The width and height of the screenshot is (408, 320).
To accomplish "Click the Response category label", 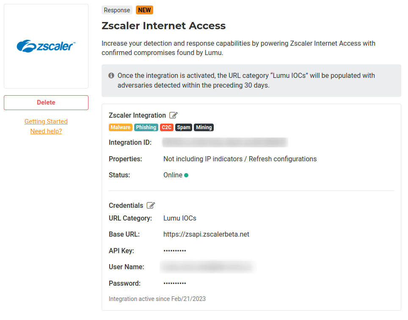I will [117, 10].
